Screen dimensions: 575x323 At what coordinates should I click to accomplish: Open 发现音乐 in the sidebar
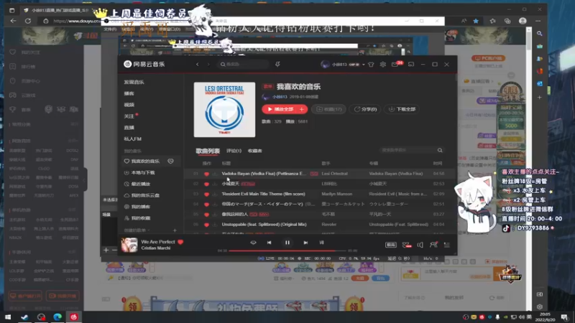[134, 82]
